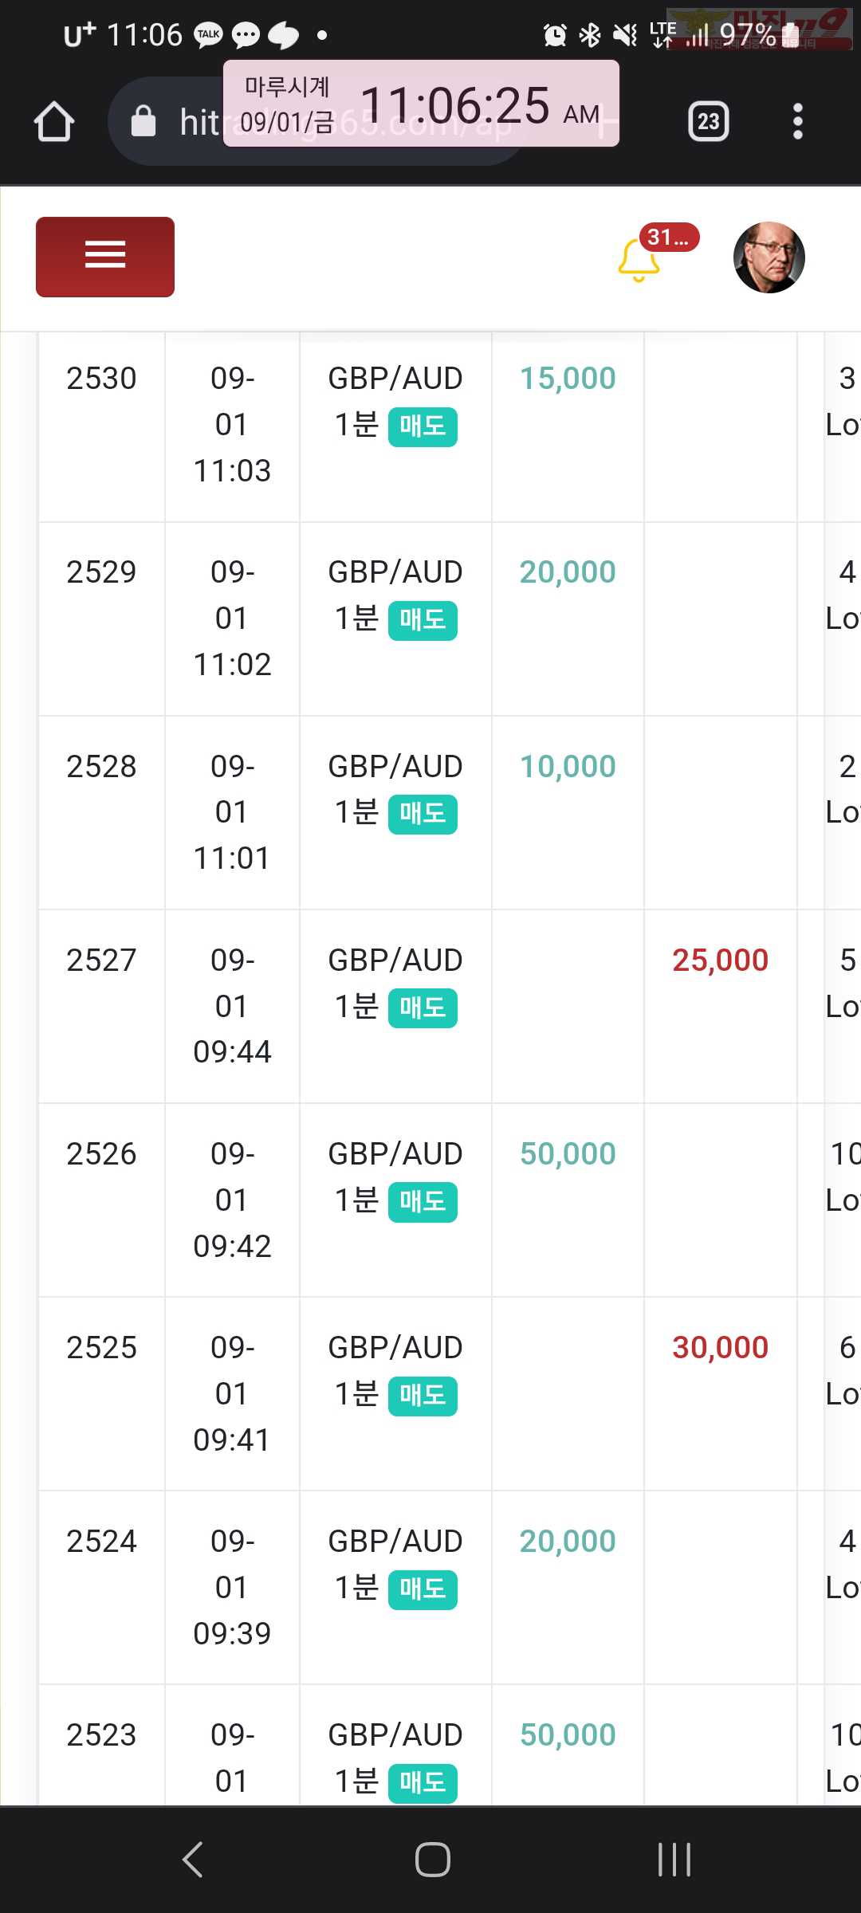Select the 매도 badge in order 2530
The height and width of the screenshot is (1913, 861).
click(423, 426)
